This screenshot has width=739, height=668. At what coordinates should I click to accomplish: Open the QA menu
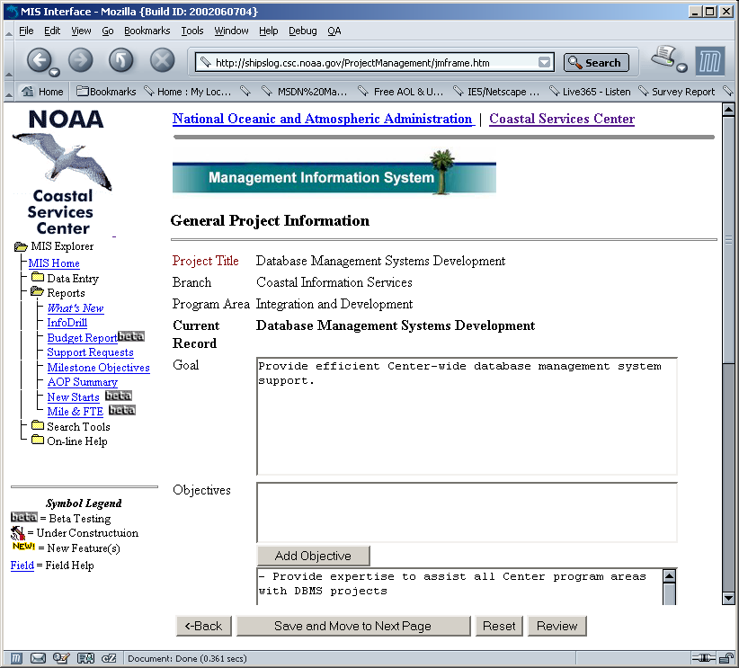click(334, 31)
